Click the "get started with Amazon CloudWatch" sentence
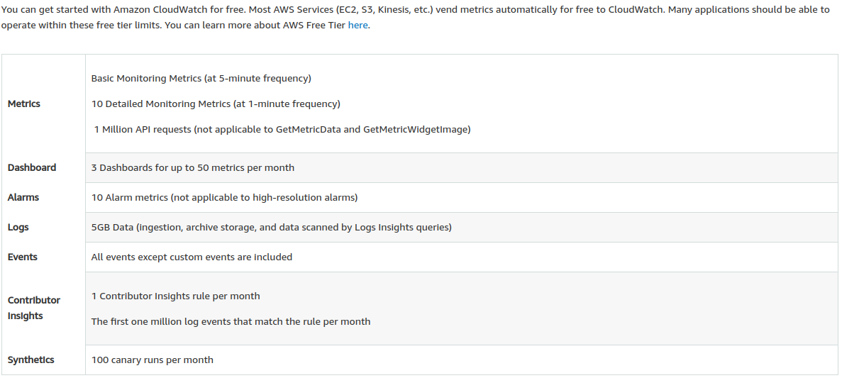 [106, 10]
